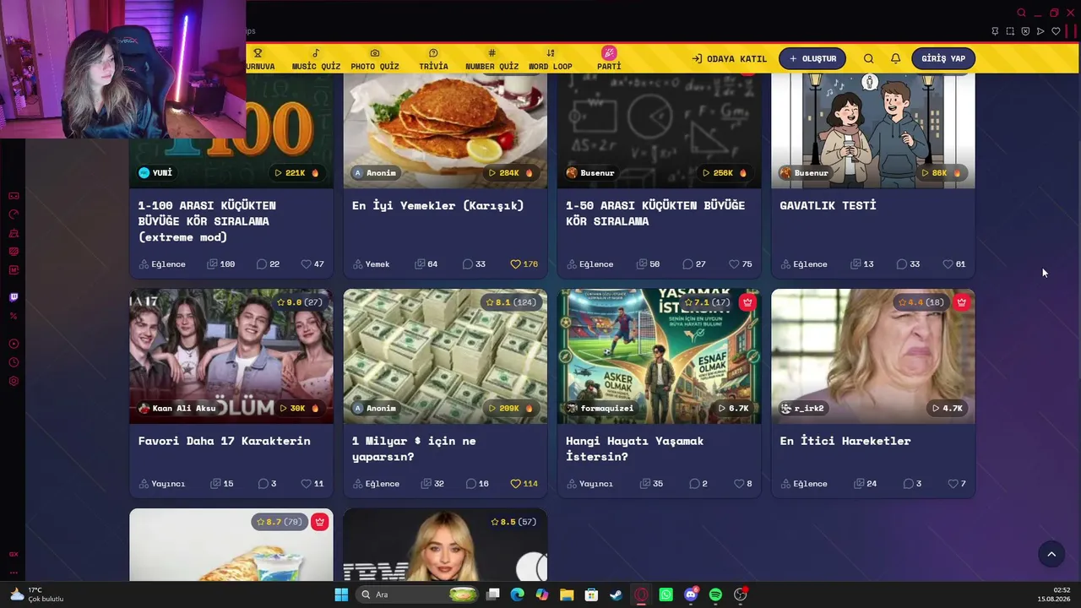
Task: Open browser Settings from the sidebar
Action: (x=14, y=381)
